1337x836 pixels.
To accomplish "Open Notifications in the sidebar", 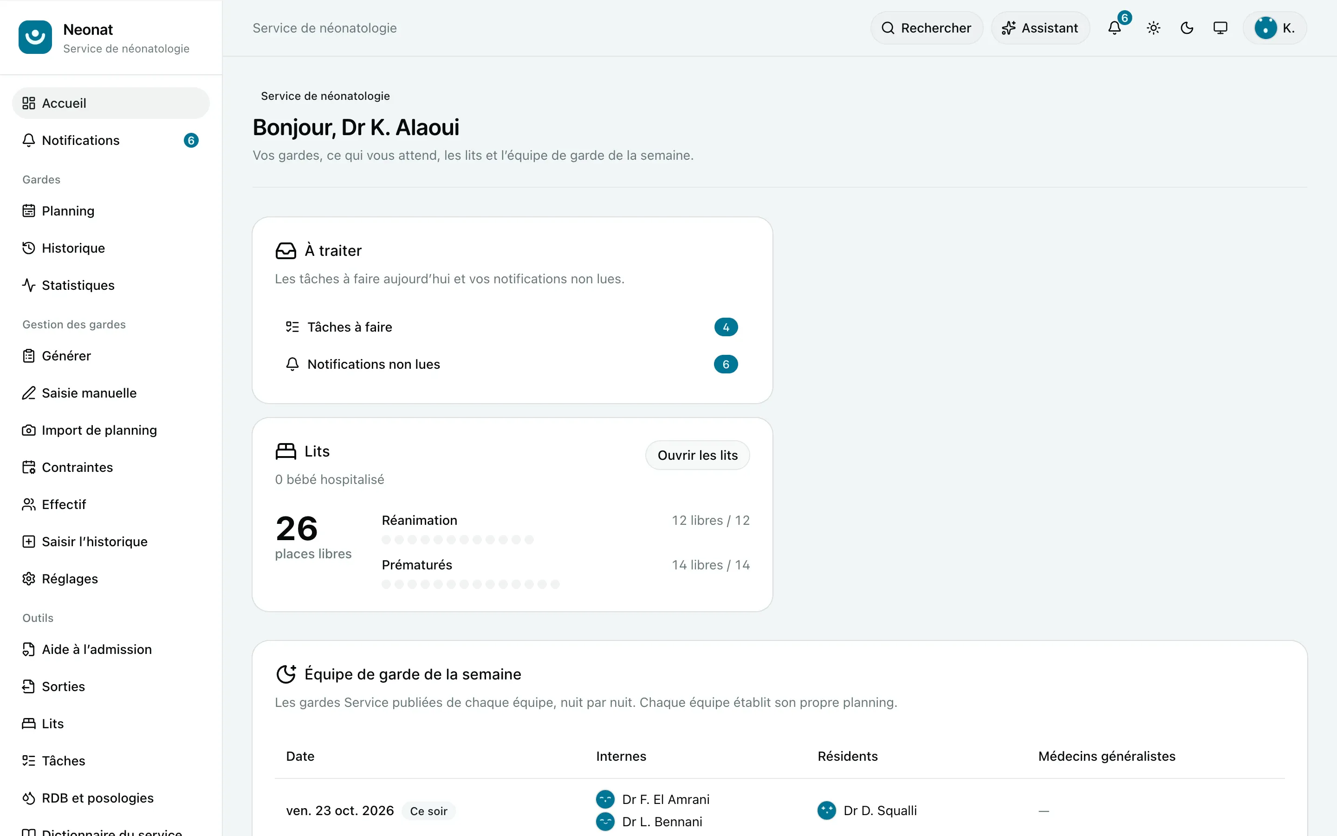I will tap(111, 140).
